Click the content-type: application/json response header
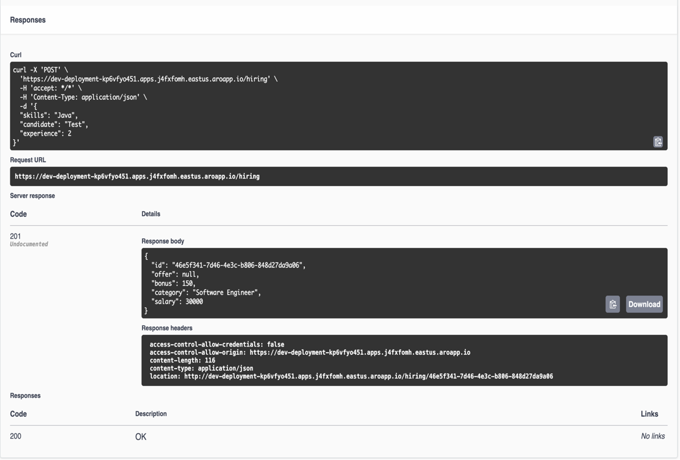Image resolution: width=680 pixels, height=460 pixels. 201,368
